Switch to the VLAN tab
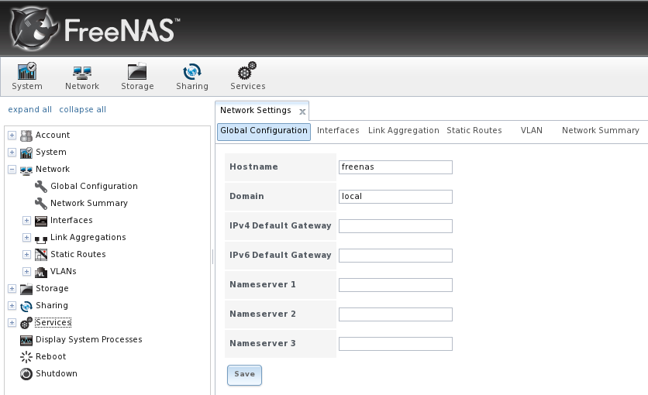 (532, 130)
